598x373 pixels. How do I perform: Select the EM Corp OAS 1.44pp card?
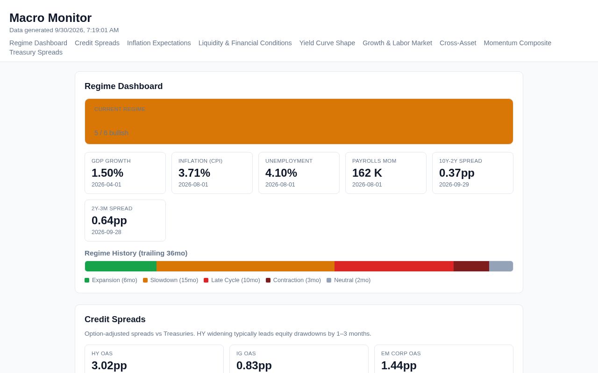click(x=444, y=359)
